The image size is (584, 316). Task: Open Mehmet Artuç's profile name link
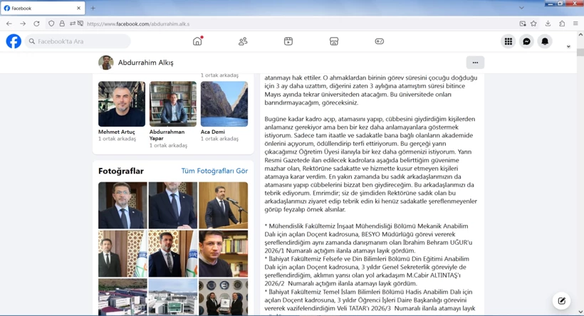click(117, 132)
